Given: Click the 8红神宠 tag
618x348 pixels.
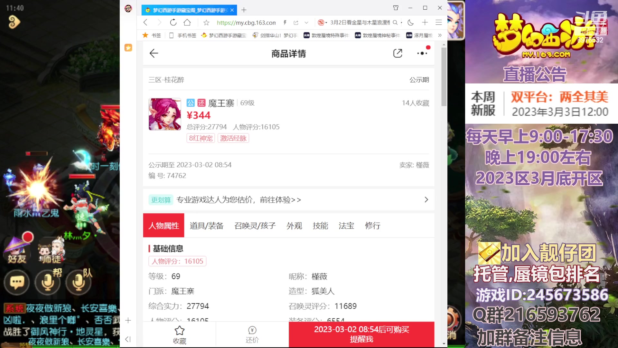Looking at the screenshot, I should tap(201, 138).
